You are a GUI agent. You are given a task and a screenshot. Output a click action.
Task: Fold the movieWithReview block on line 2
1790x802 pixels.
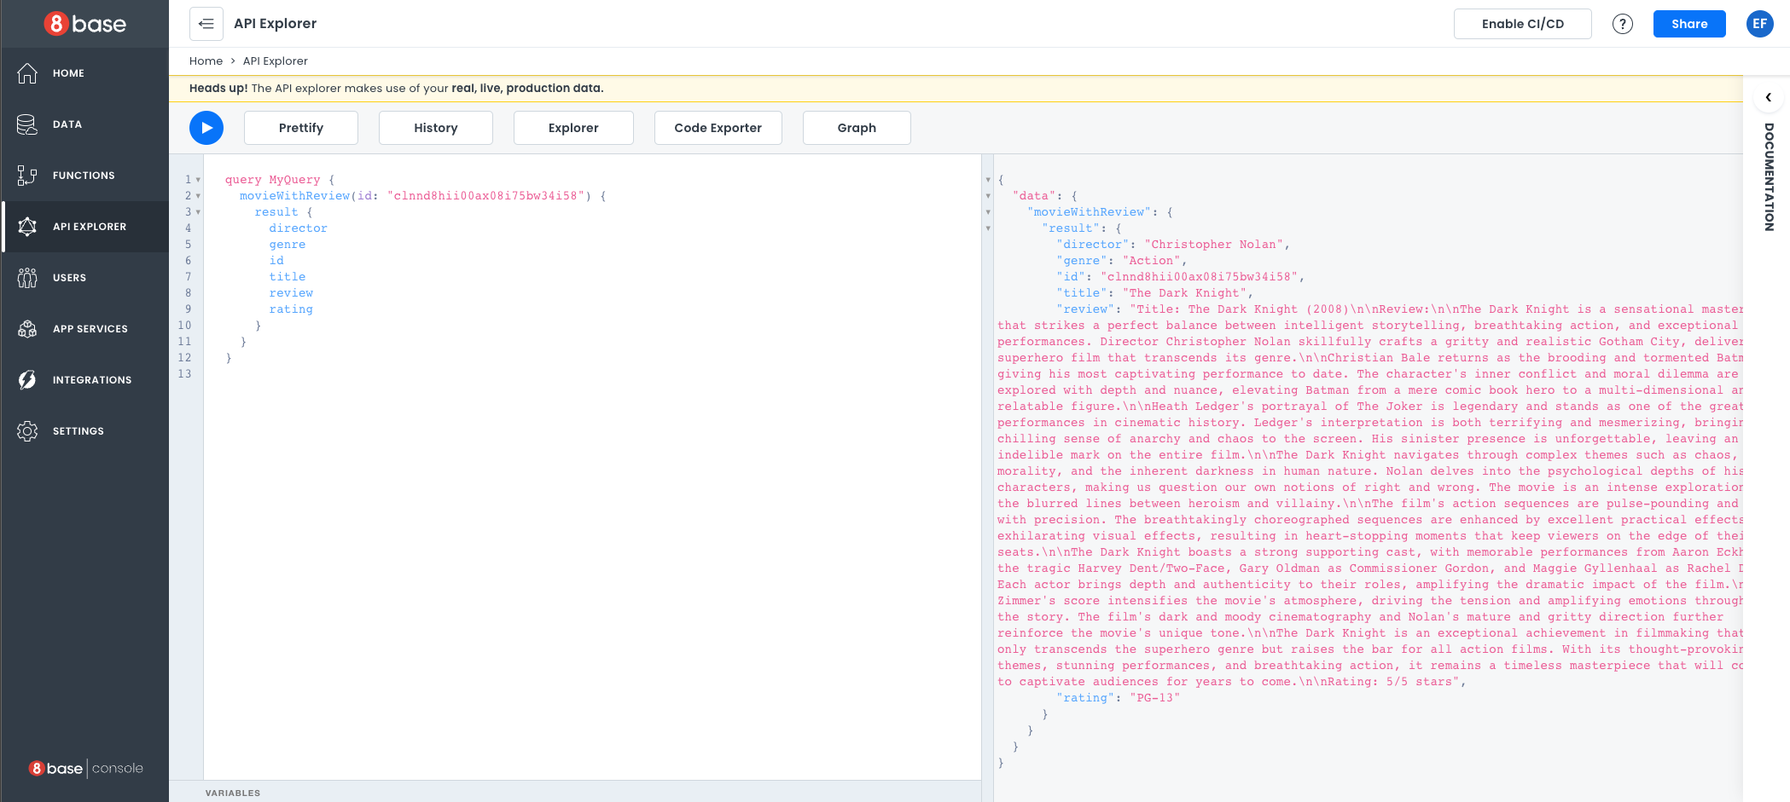(x=198, y=196)
